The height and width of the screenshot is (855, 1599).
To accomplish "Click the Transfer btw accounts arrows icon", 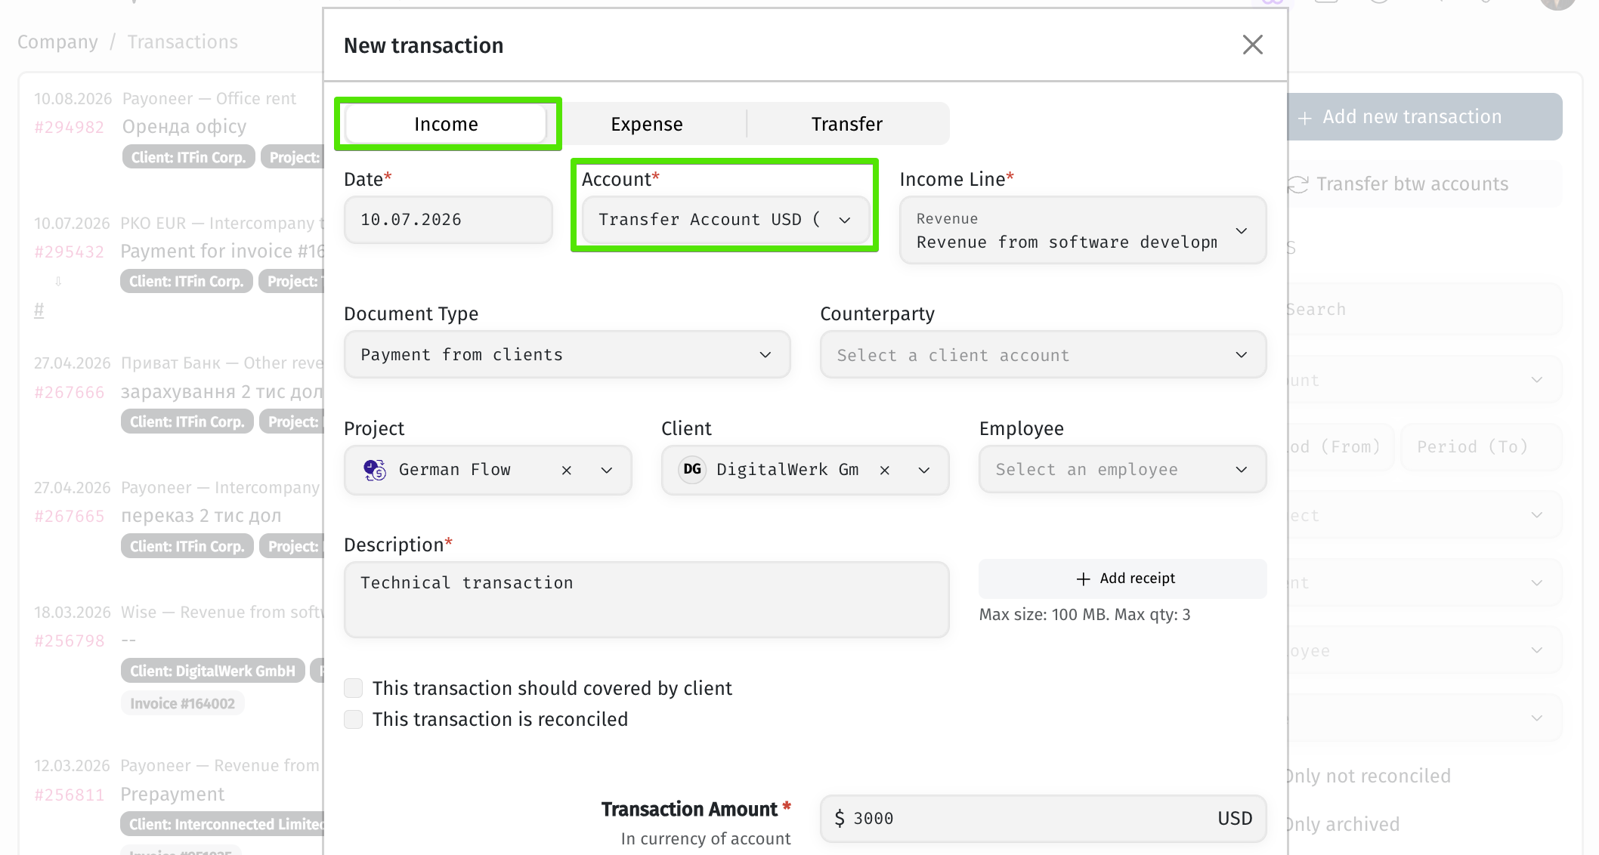I will [1297, 184].
